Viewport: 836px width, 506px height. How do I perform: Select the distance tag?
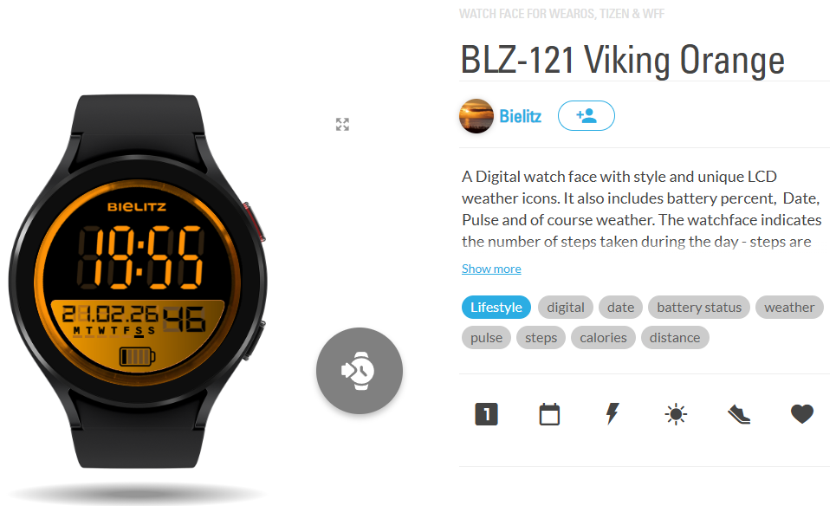675,338
